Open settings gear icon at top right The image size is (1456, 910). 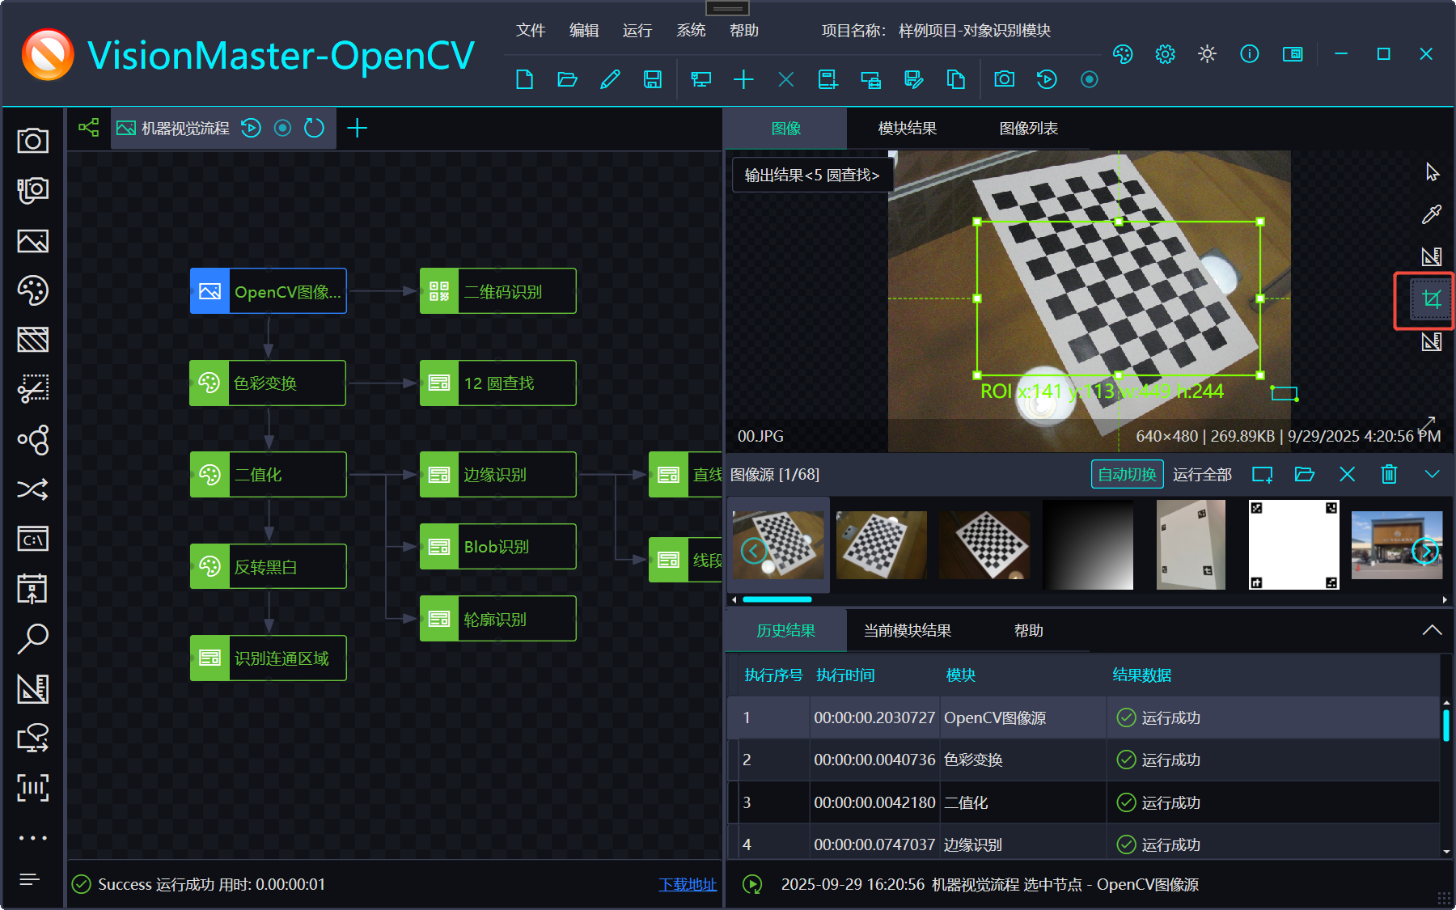(1165, 54)
